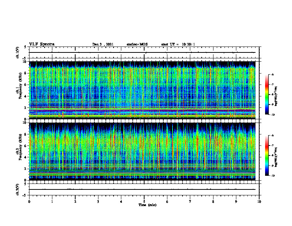Click the "1" minute tick on time axis
Image resolution: width=292 pixels, height=226 pixels.
click(x=52, y=202)
